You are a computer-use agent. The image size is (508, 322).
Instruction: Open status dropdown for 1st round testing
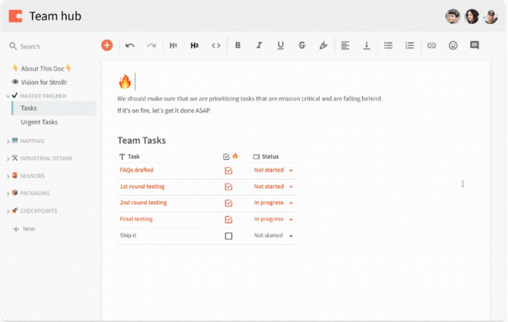[x=291, y=187]
